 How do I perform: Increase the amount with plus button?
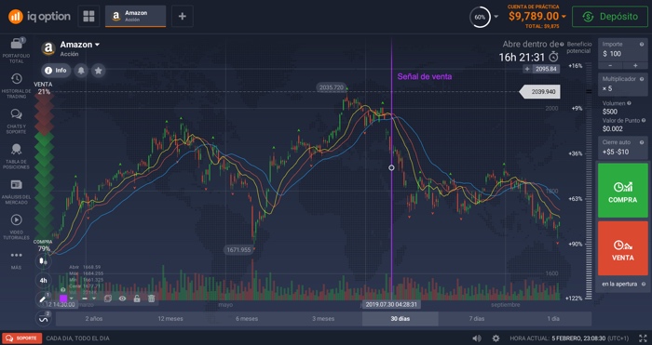point(635,66)
